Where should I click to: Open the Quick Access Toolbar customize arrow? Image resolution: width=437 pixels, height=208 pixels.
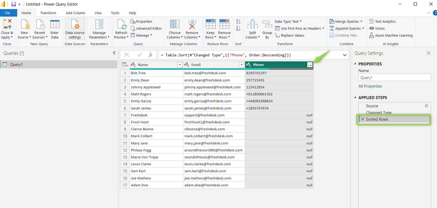(x=19, y=4)
